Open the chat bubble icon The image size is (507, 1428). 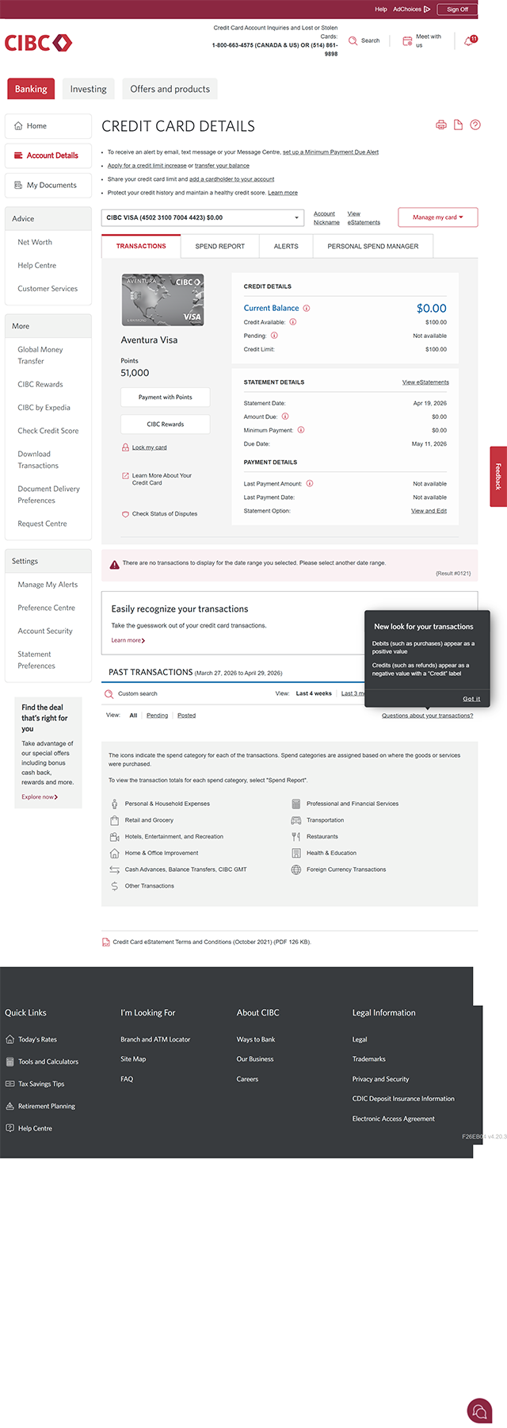tap(479, 1411)
